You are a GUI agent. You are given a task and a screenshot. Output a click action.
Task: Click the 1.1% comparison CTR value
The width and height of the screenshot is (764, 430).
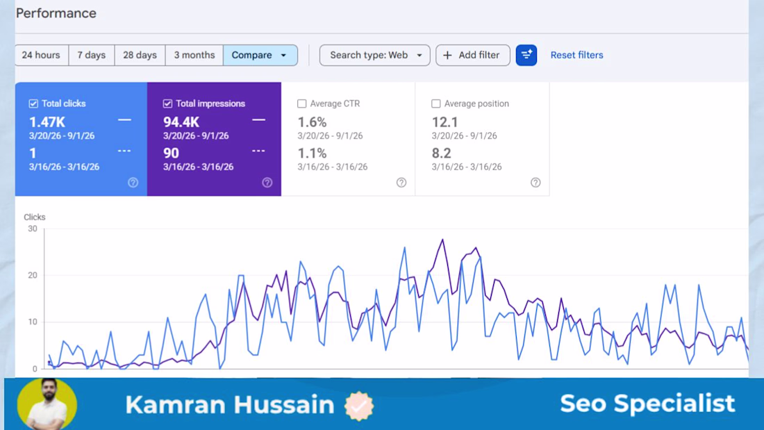(x=312, y=153)
